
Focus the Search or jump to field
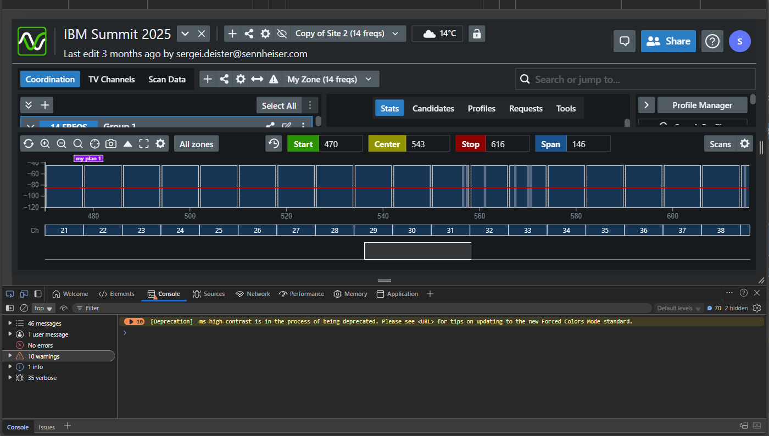coord(636,79)
